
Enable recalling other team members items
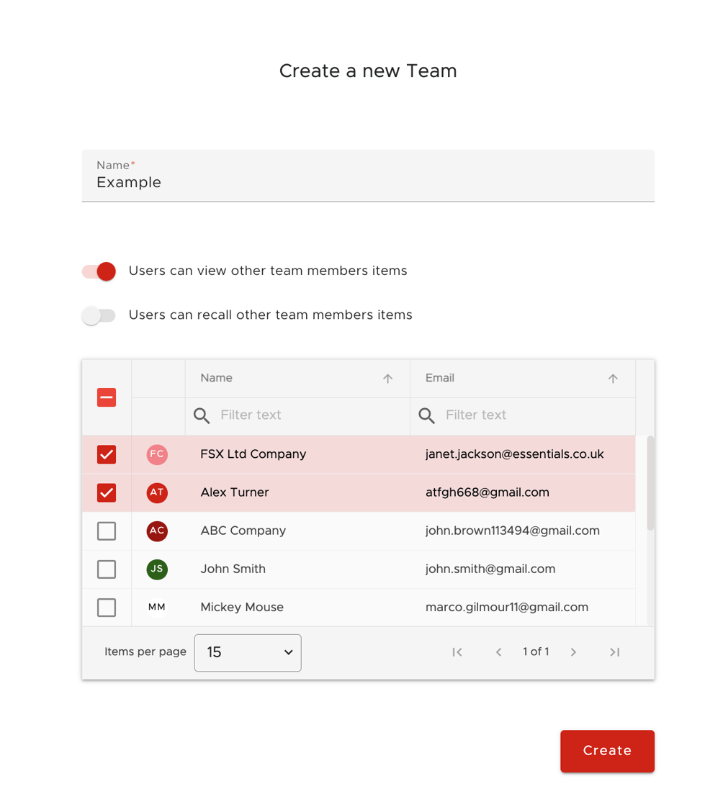coord(99,315)
